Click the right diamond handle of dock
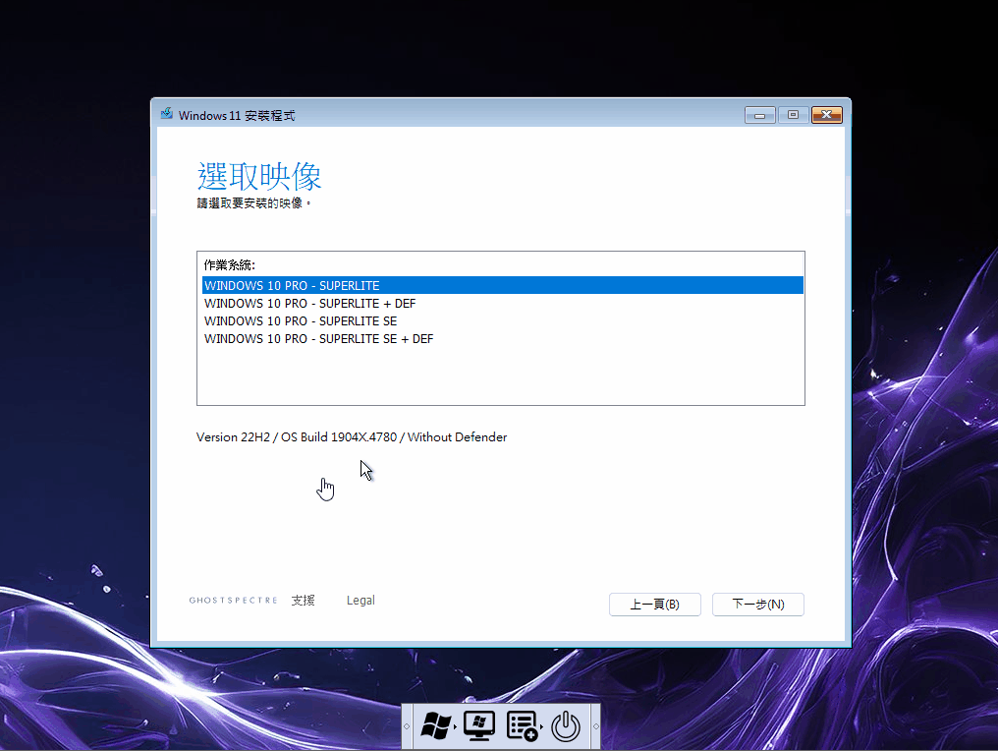Viewport: 998px width, 751px height. click(594, 727)
